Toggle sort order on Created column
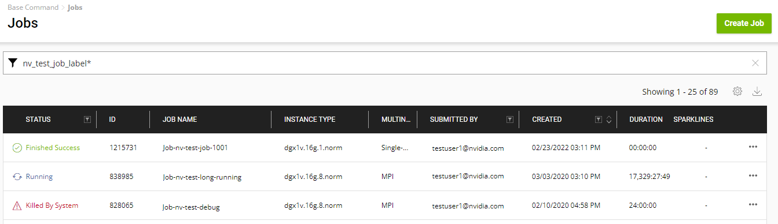This screenshot has width=778, height=224. 608,120
